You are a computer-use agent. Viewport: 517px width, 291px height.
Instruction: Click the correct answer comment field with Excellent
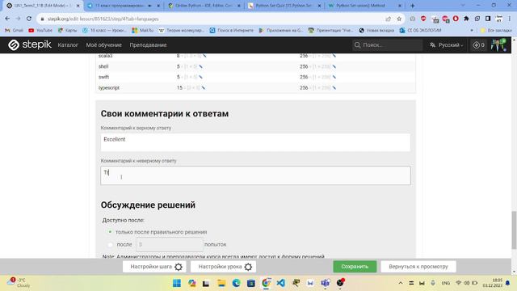(255, 142)
